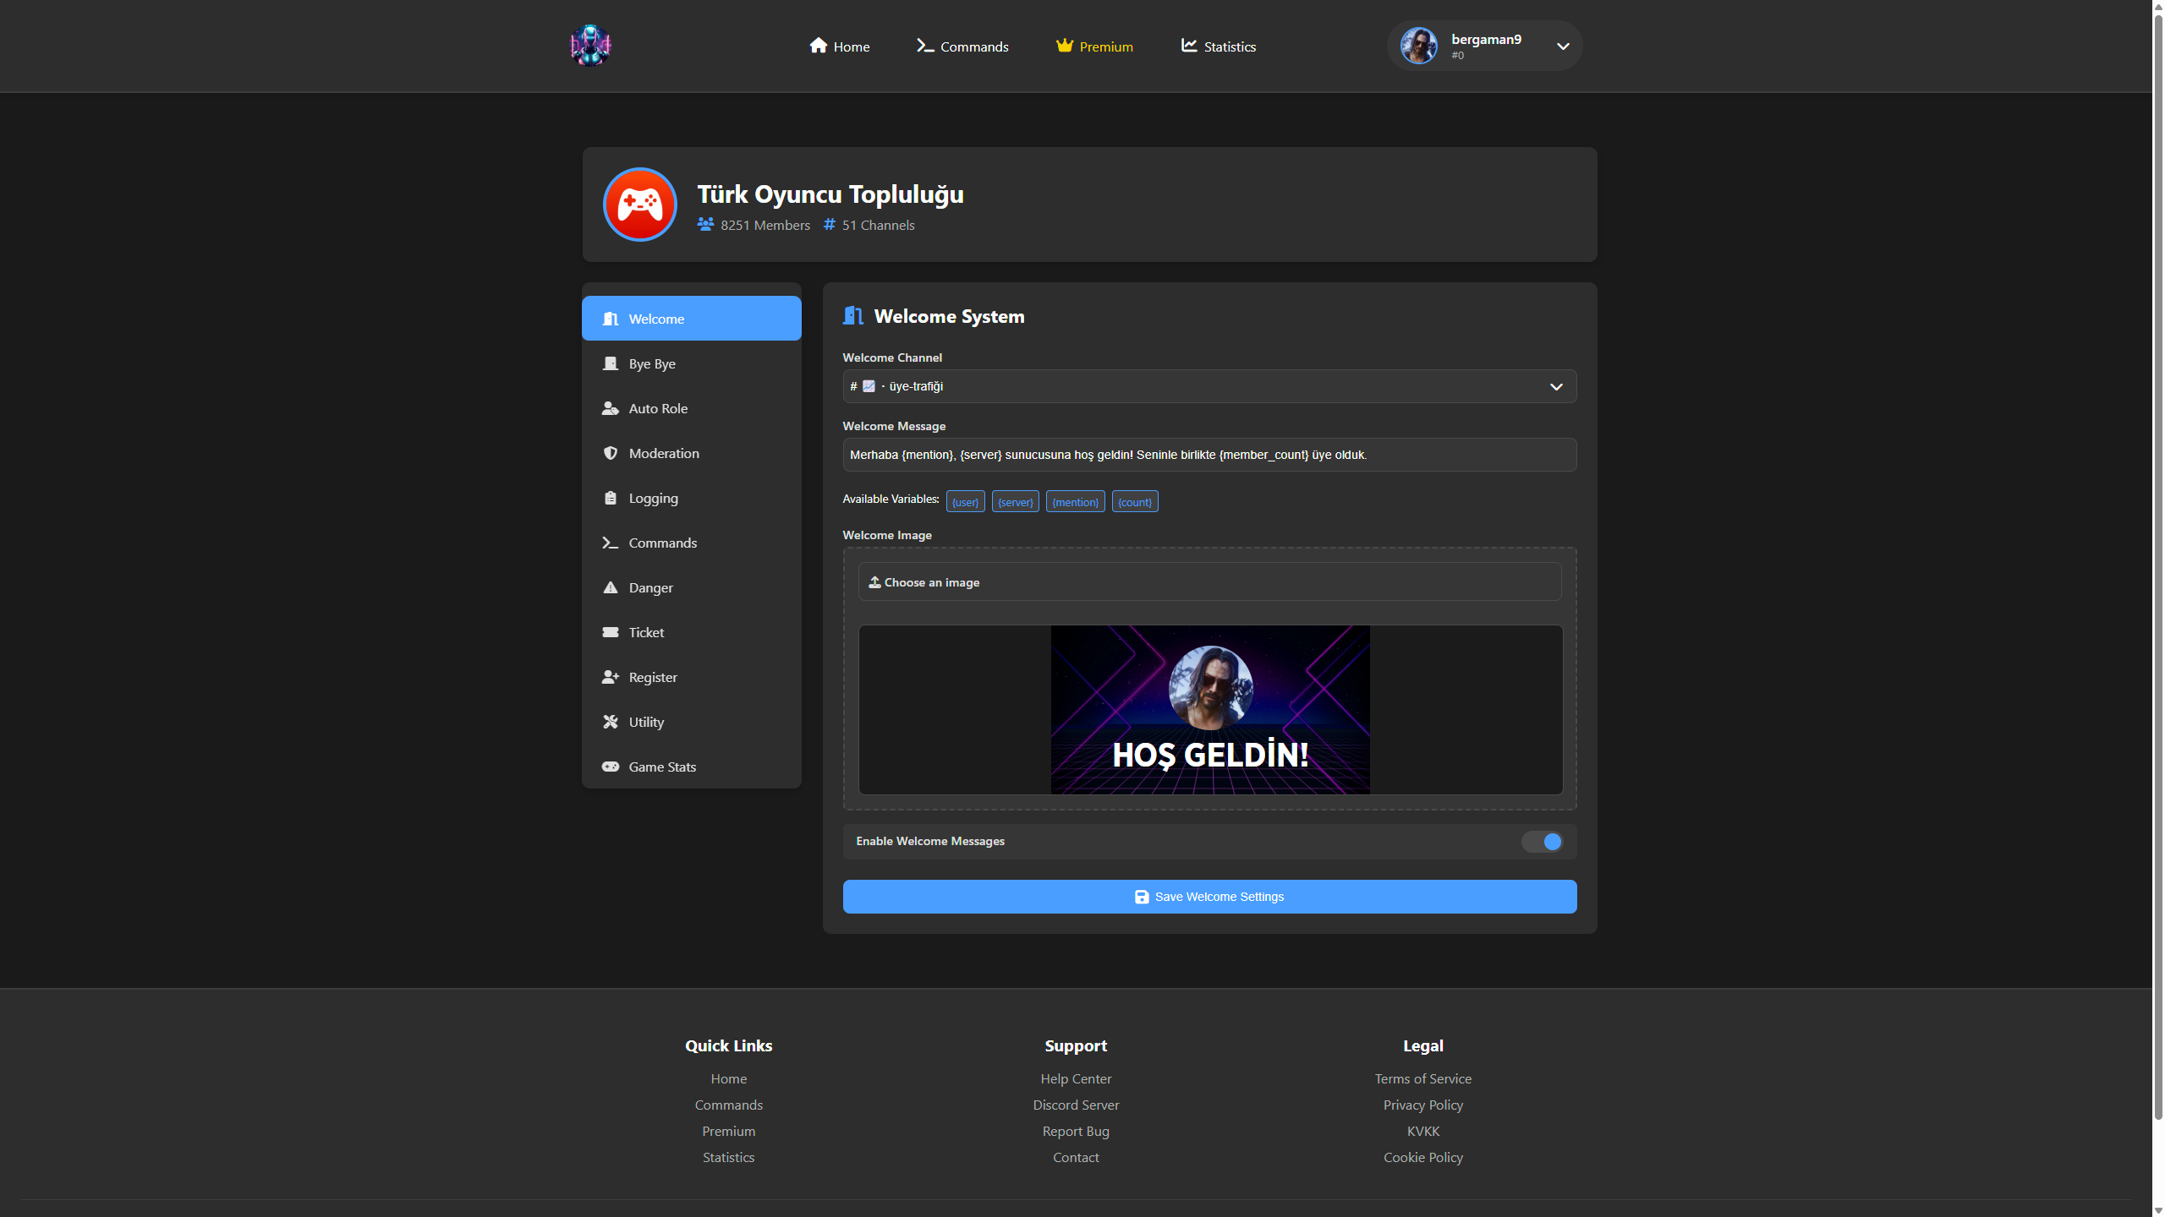Image resolution: width=2165 pixels, height=1217 pixels.
Task: Click the Auto Role user icon
Action: 611,408
